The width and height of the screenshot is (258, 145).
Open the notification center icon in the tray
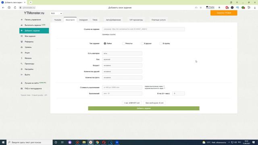[x=254, y=142]
